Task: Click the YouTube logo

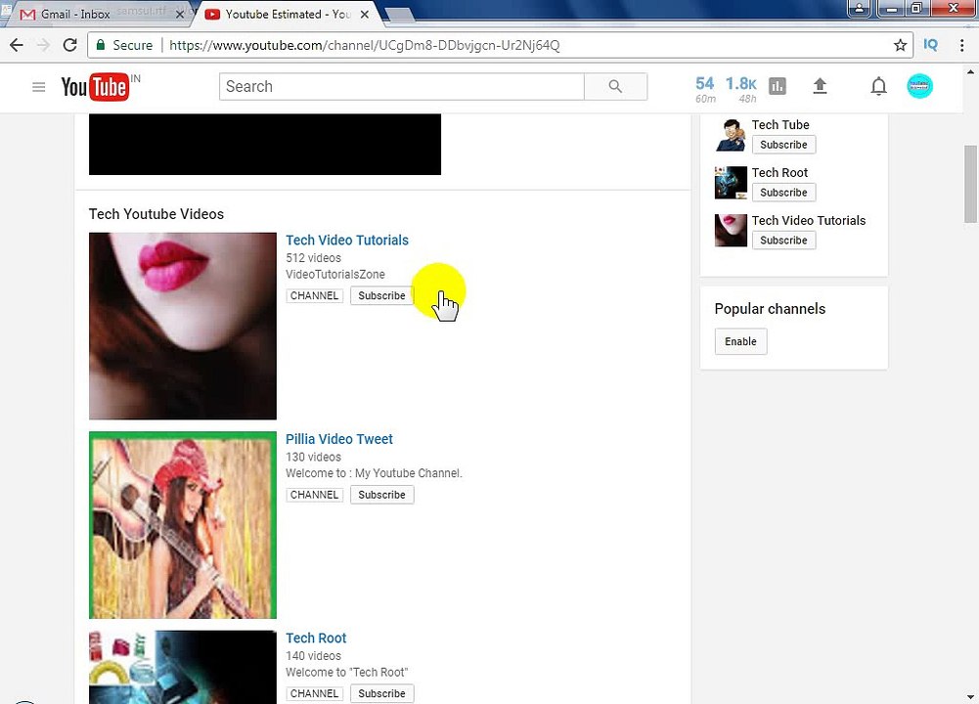Action: [95, 87]
